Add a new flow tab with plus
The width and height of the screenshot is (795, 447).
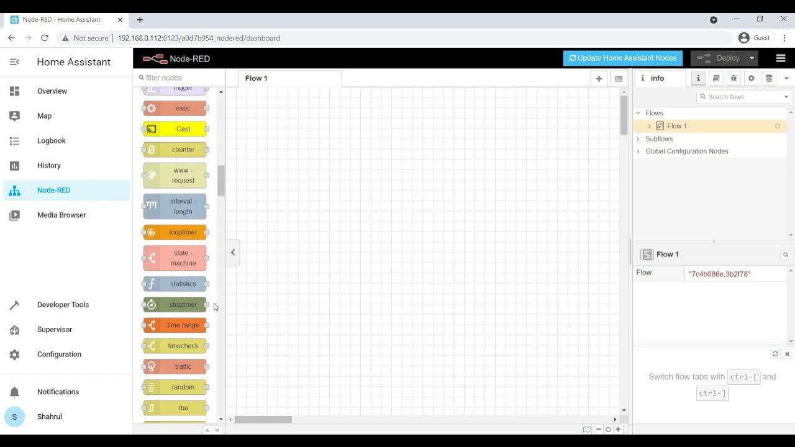599,78
